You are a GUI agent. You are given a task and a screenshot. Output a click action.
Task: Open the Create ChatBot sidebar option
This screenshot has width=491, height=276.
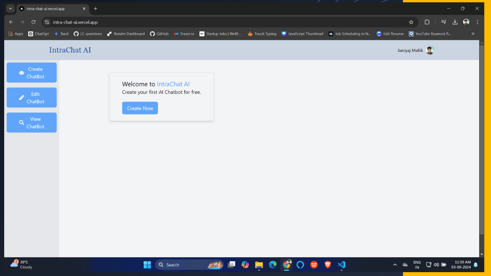click(31, 72)
